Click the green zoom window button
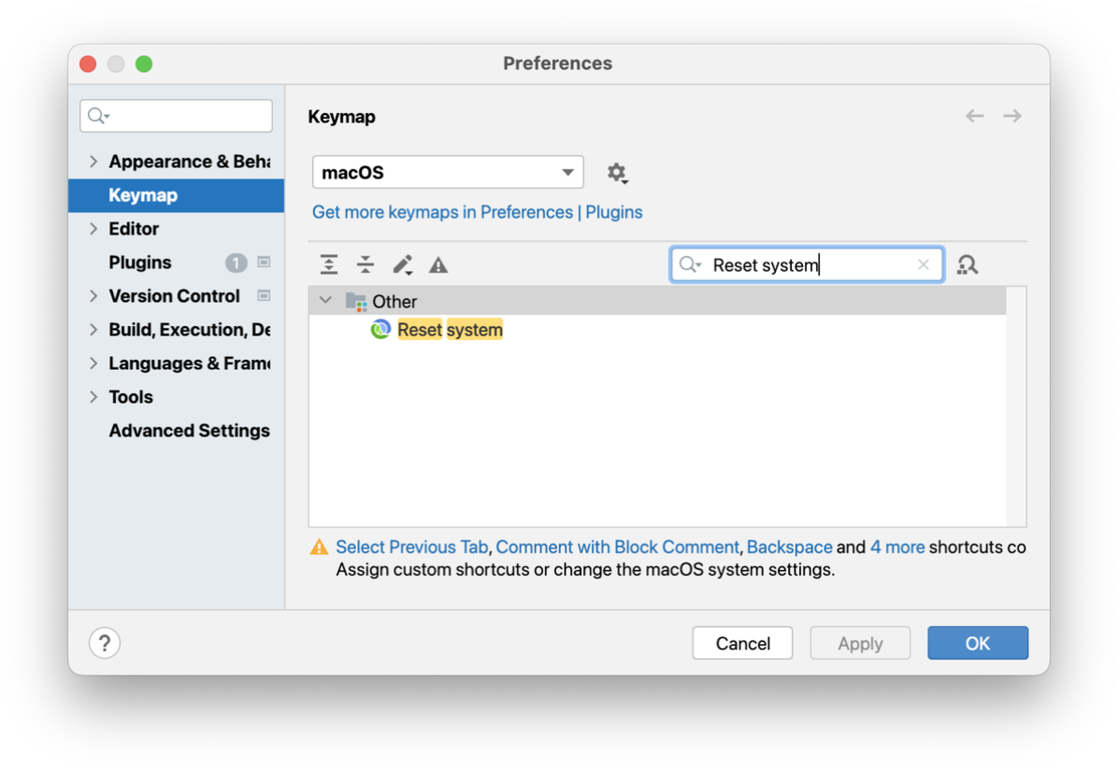This screenshot has width=1118, height=769. coord(144,64)
